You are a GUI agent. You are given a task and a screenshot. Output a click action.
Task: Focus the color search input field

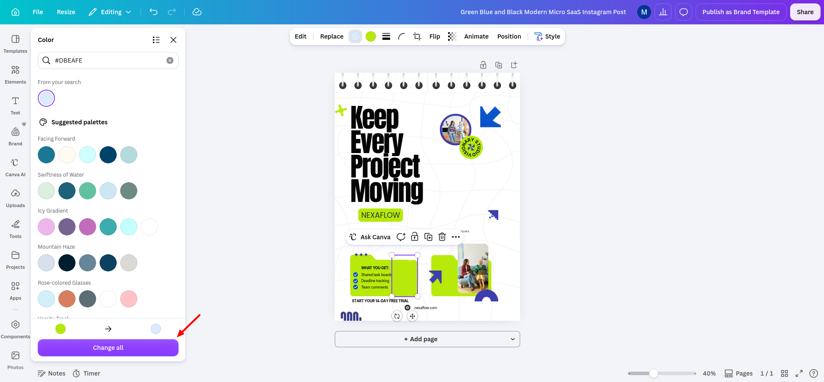tap(108, 60)
